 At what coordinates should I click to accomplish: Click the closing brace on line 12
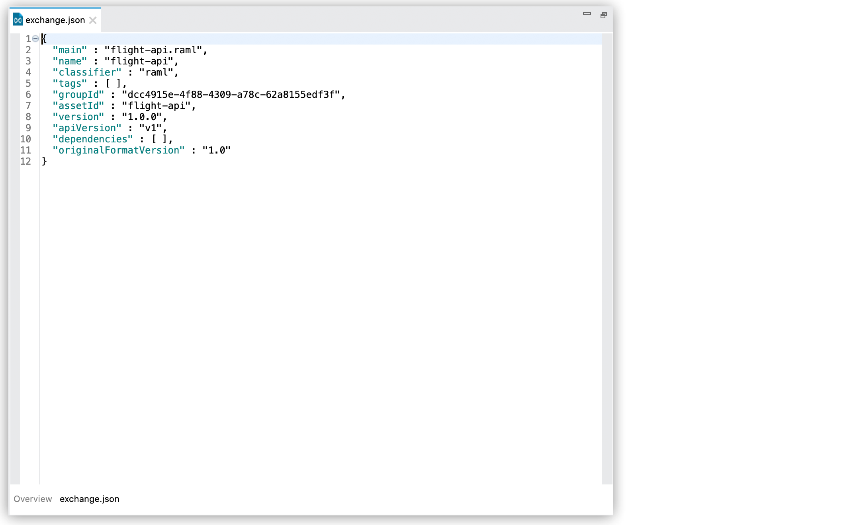(43, 161)
